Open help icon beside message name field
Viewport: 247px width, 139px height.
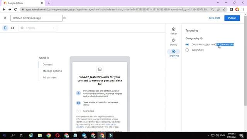tap(64, 18)
